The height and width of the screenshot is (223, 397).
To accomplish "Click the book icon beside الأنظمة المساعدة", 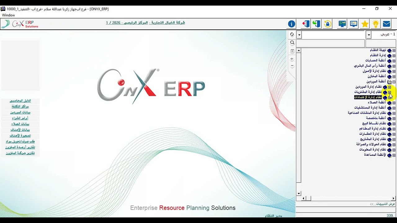I will pos(389,155).
